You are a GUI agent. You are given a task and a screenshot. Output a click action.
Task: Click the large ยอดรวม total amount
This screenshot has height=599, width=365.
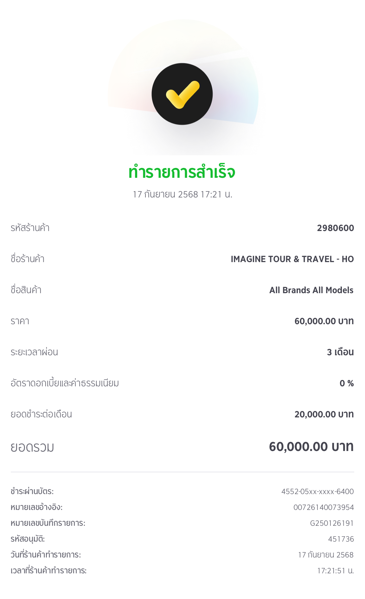click(x=311, y=447)
